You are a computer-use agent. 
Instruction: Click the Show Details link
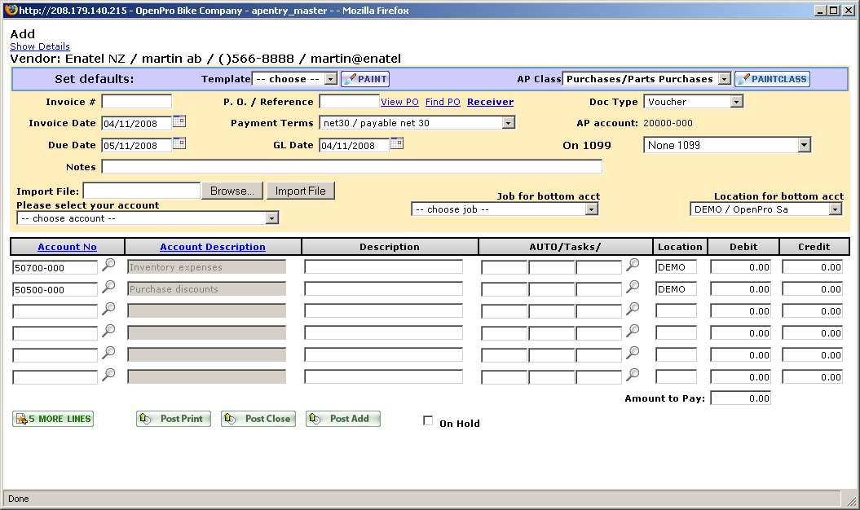click(x=40, y=46)
